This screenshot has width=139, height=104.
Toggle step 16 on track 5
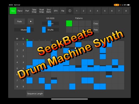point(121,68)
